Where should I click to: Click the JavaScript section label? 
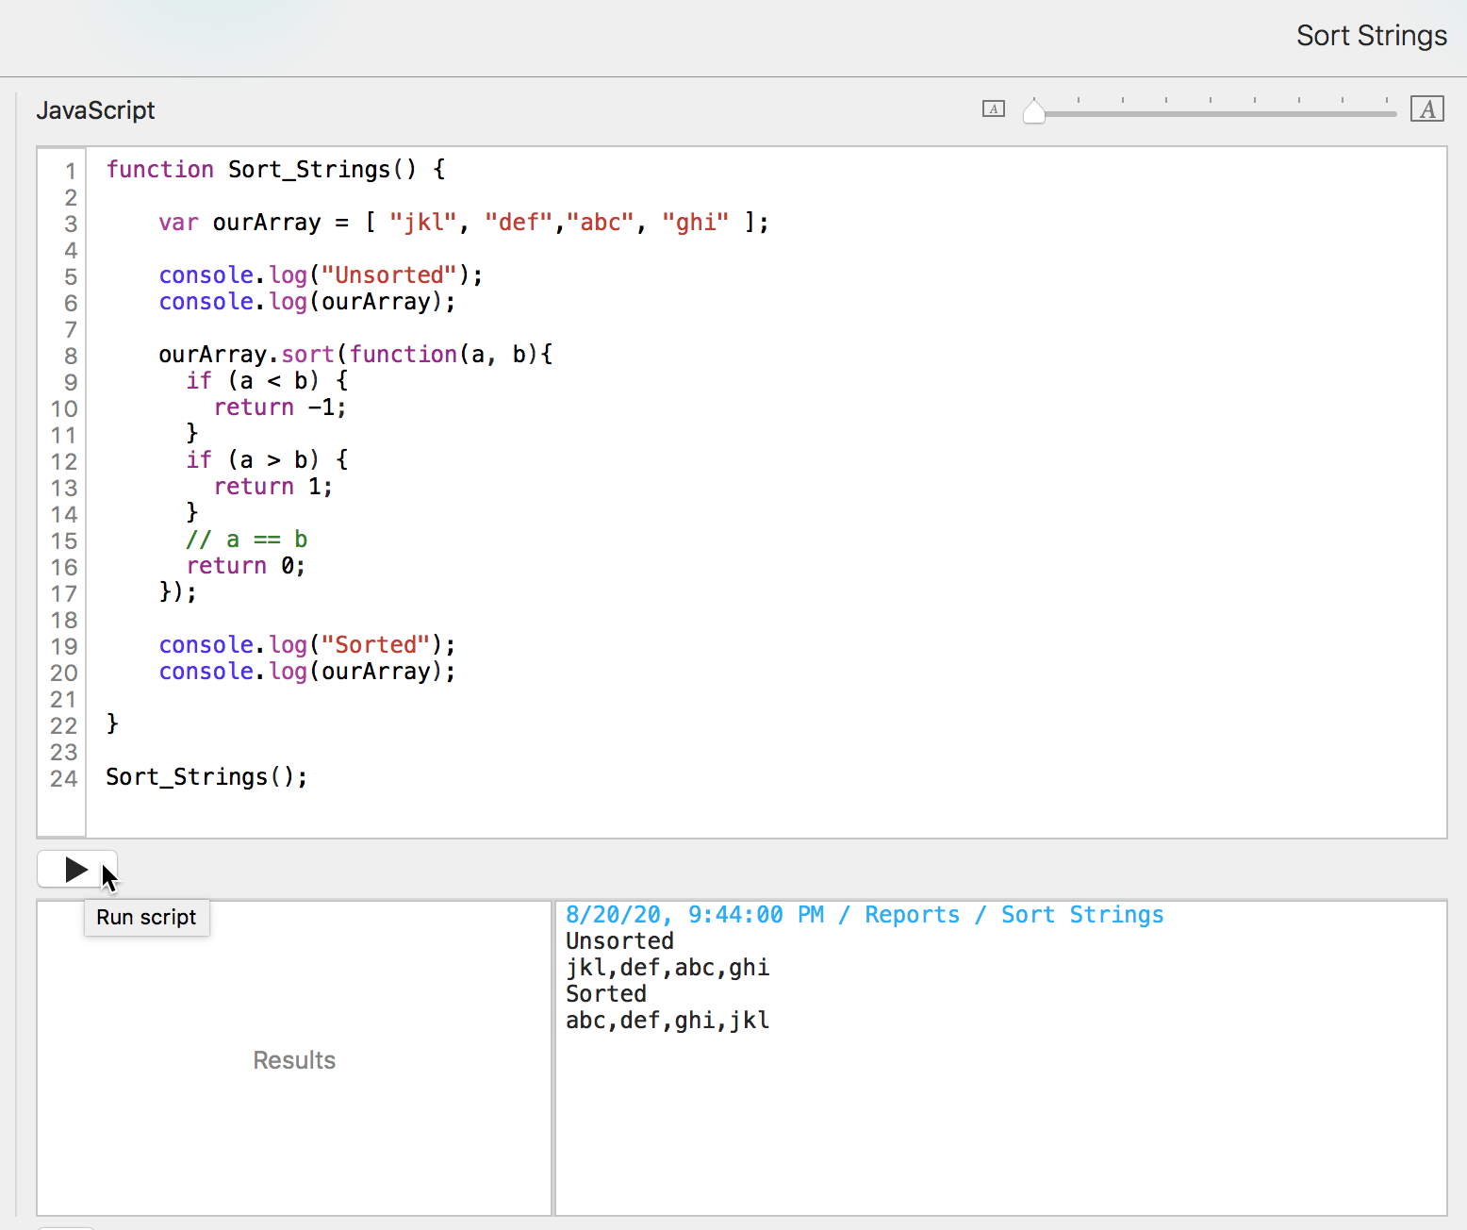point(95,110)
